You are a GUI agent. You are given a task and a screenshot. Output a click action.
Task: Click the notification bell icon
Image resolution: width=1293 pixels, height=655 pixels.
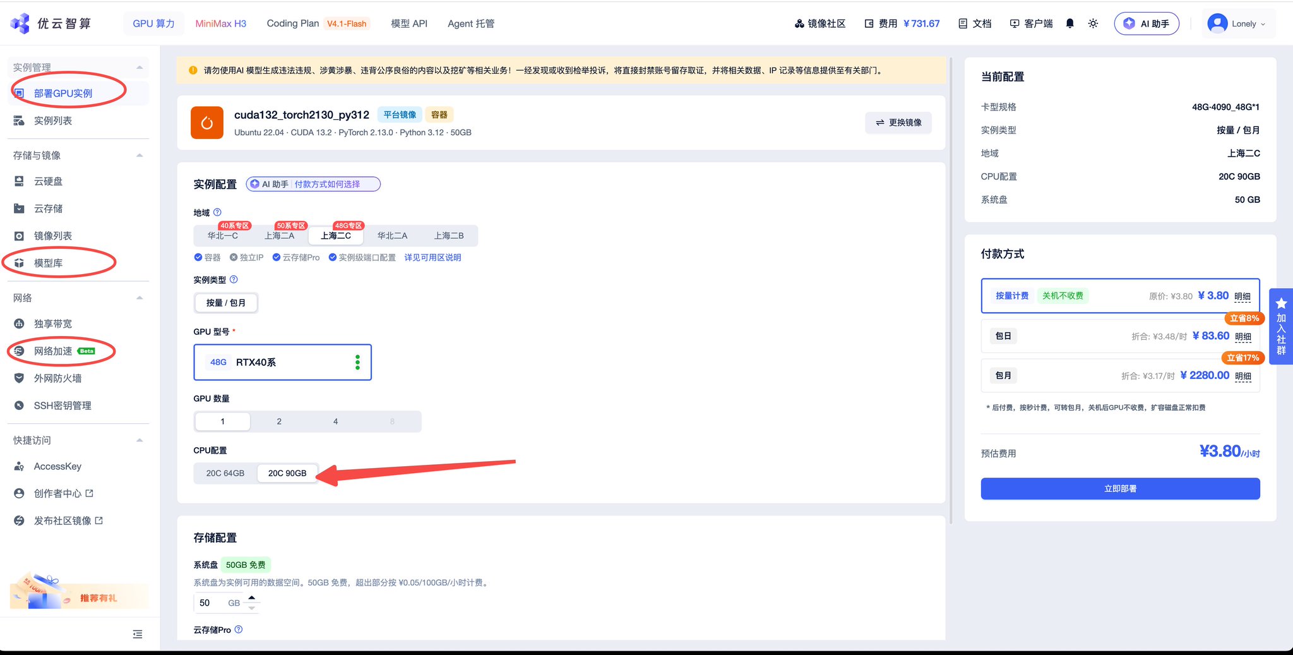coord(1070,23)
